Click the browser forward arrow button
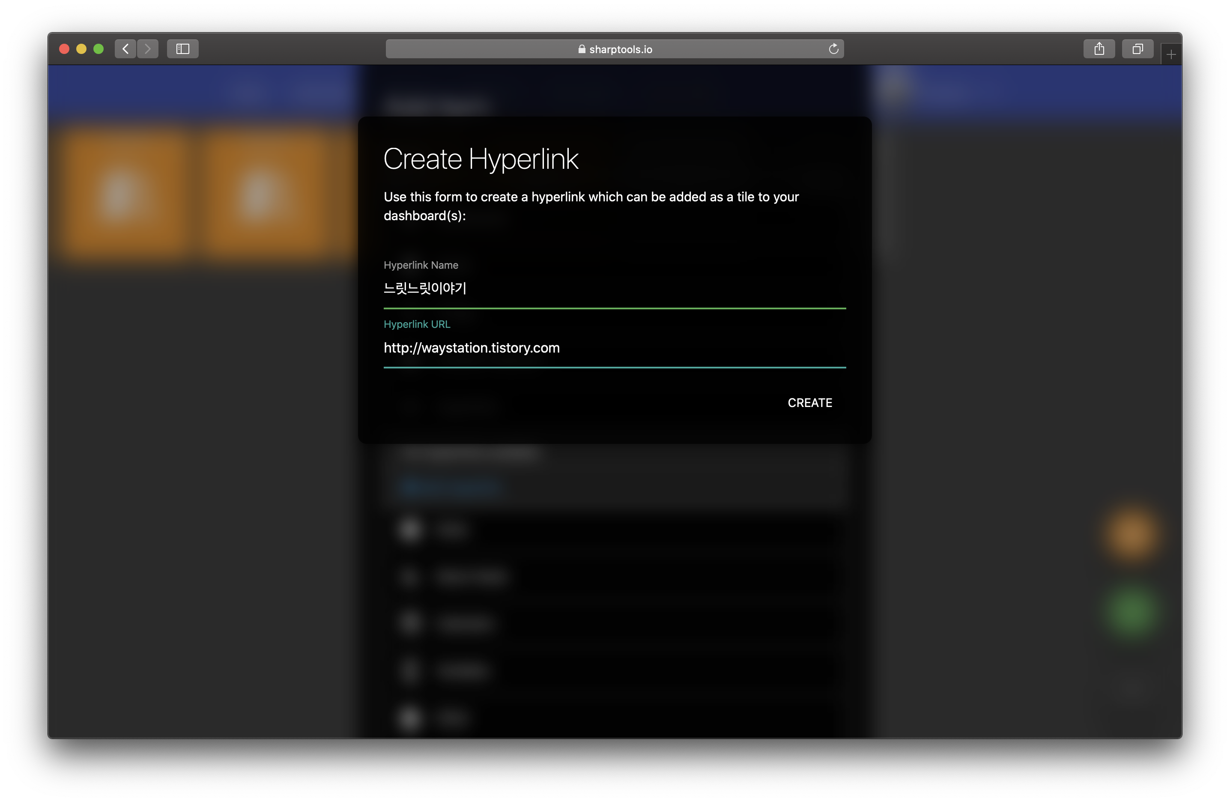The height and width of the screenshot is (802, 1230). [x=148, y=48]
